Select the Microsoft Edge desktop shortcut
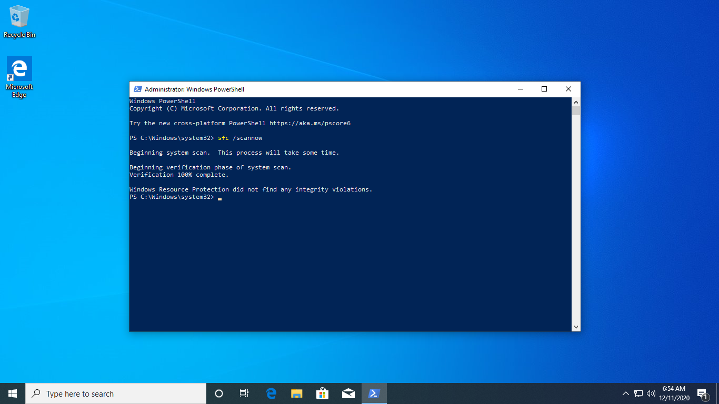 [19, 77]
